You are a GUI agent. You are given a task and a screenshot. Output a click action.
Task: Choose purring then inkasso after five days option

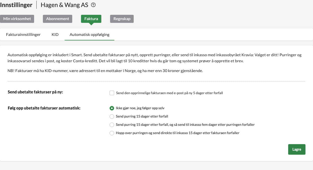pos(112,125)
